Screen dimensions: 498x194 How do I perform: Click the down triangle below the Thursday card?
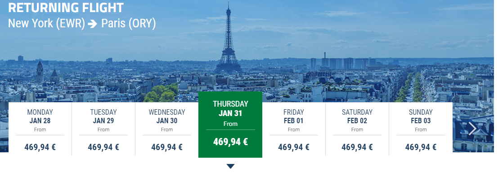(230, 166)
